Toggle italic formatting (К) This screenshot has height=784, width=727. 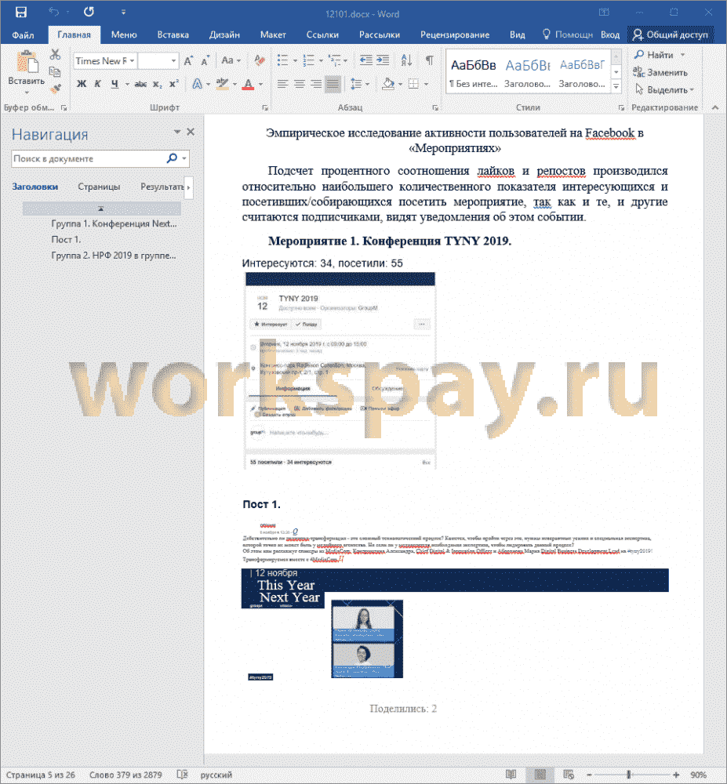point(98,84)
